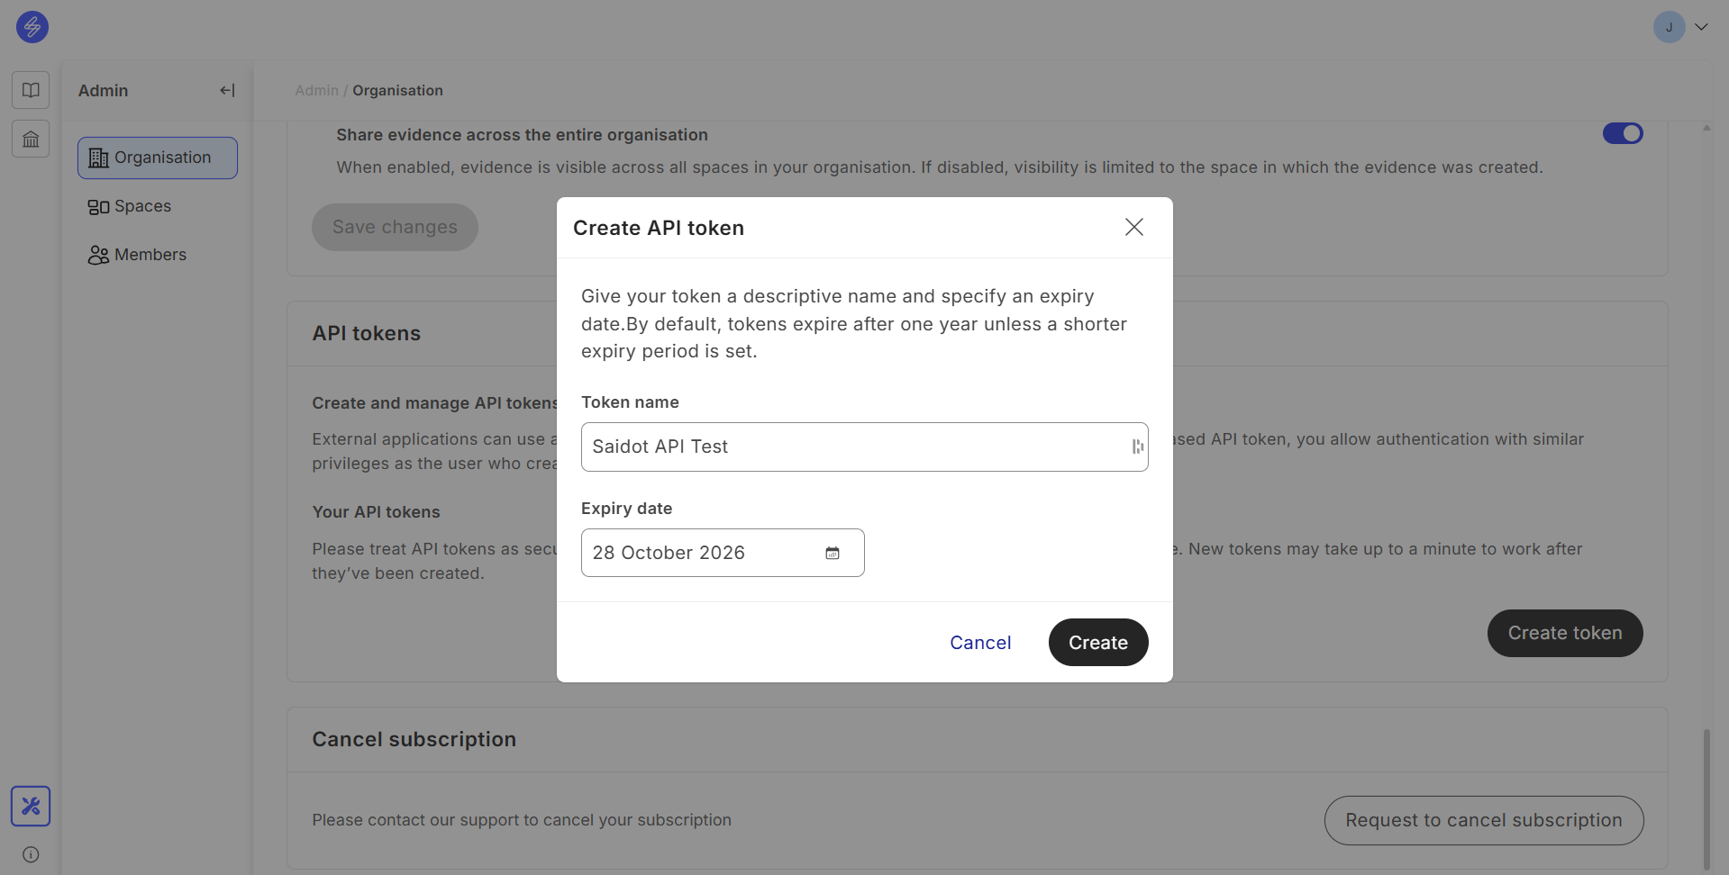Click the Token name input field
Image resolution: width=1729 pixels, height=875 pixels.
851,447
